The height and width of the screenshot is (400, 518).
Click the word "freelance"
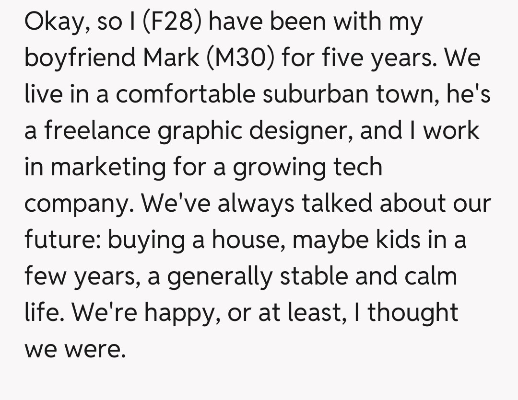pos(97,131)
